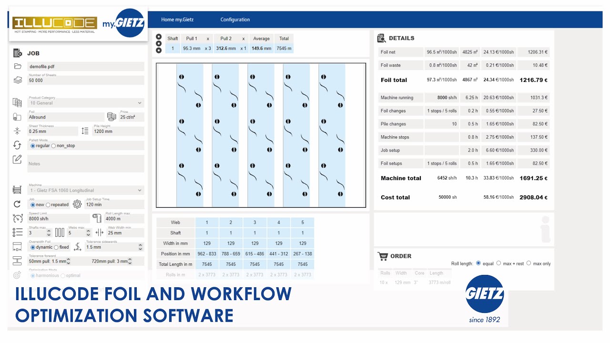Image resolution: width=610 pixels, height=343 pixels.
Task: Select new job radio option
Action: (33, 205)
